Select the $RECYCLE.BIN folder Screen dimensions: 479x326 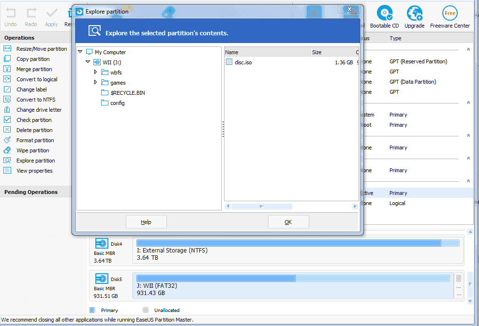(x=128, y=93)
